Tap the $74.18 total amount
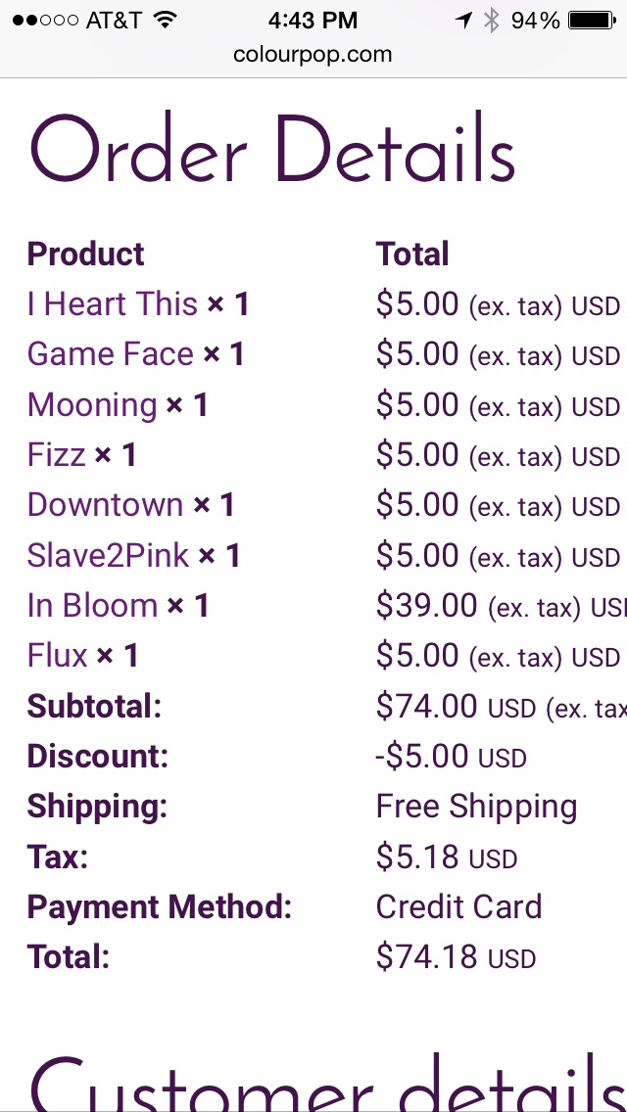The width and height of the screenshot is (627, 1112). coord(427,956)
